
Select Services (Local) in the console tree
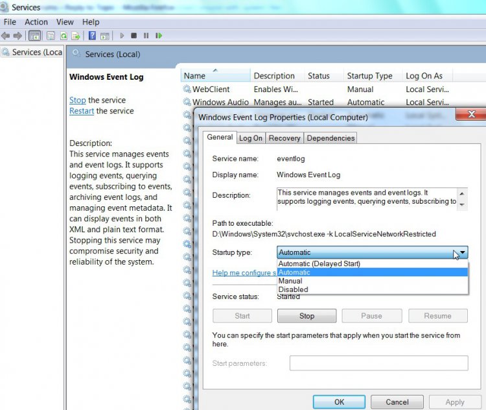[x=32, y=52]
